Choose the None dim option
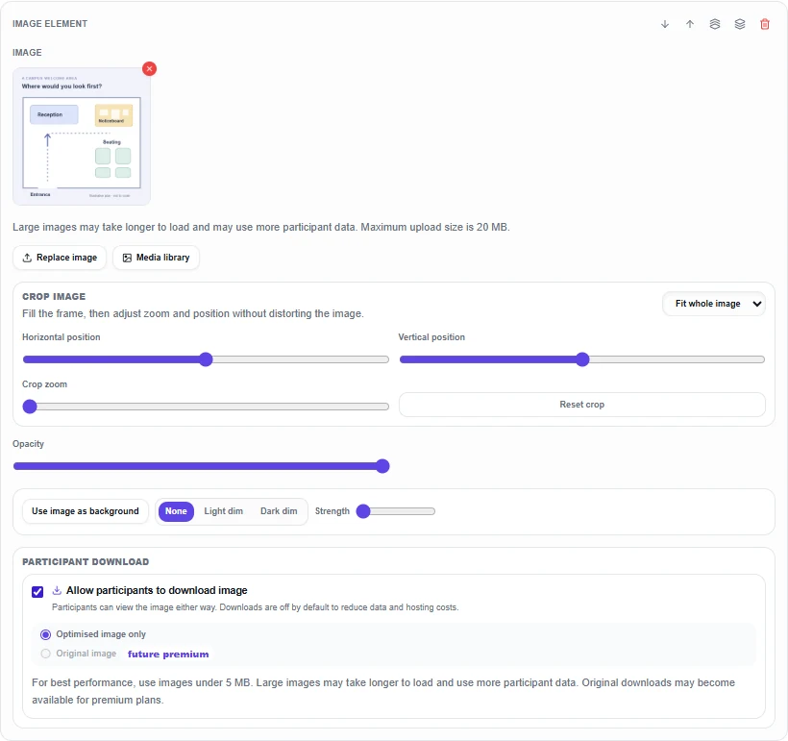This screenshot has height=741, width=788. [x=176, y=511]
